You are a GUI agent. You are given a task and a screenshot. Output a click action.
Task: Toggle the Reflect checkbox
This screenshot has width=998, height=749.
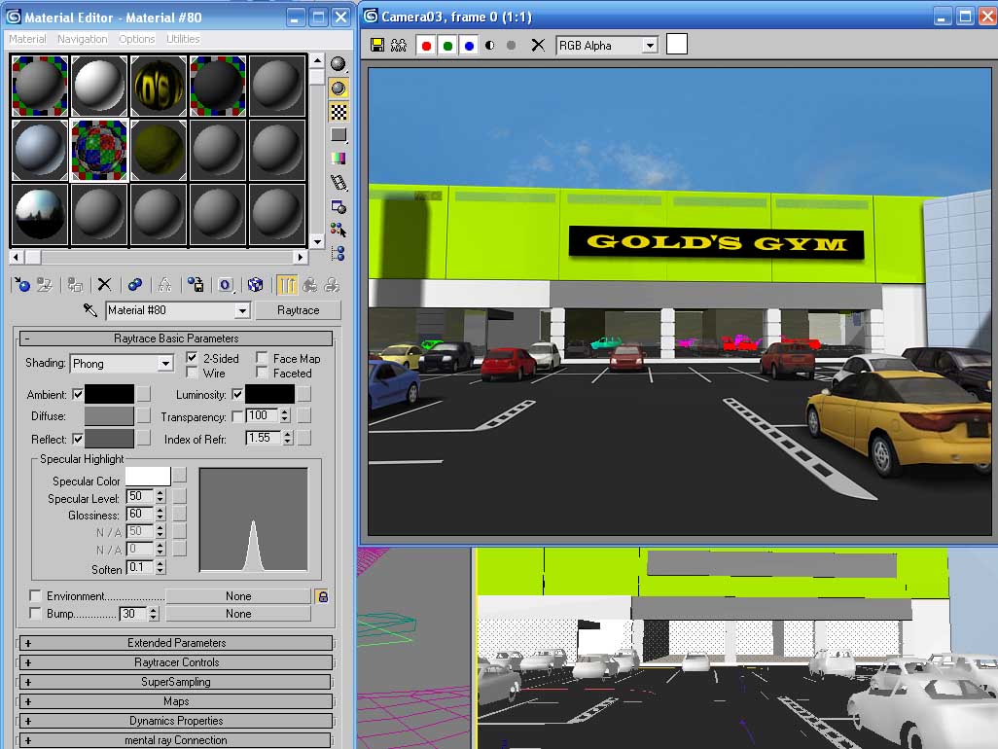78,439
